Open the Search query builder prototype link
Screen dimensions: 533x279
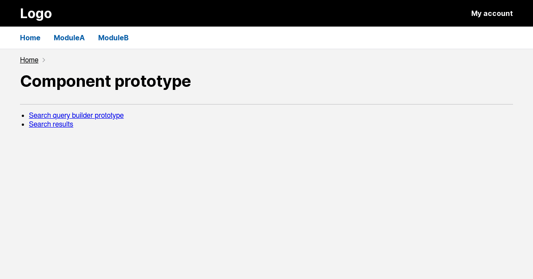pyautogui.click(x=76, y=115)
